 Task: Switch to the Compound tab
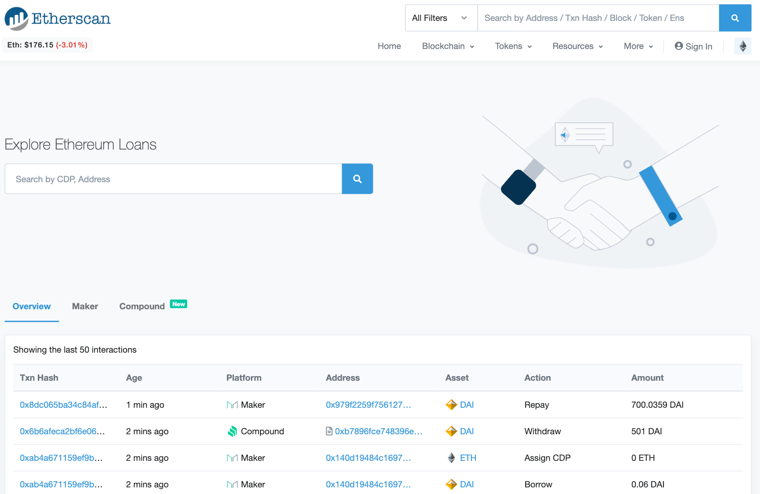[142, 306]
